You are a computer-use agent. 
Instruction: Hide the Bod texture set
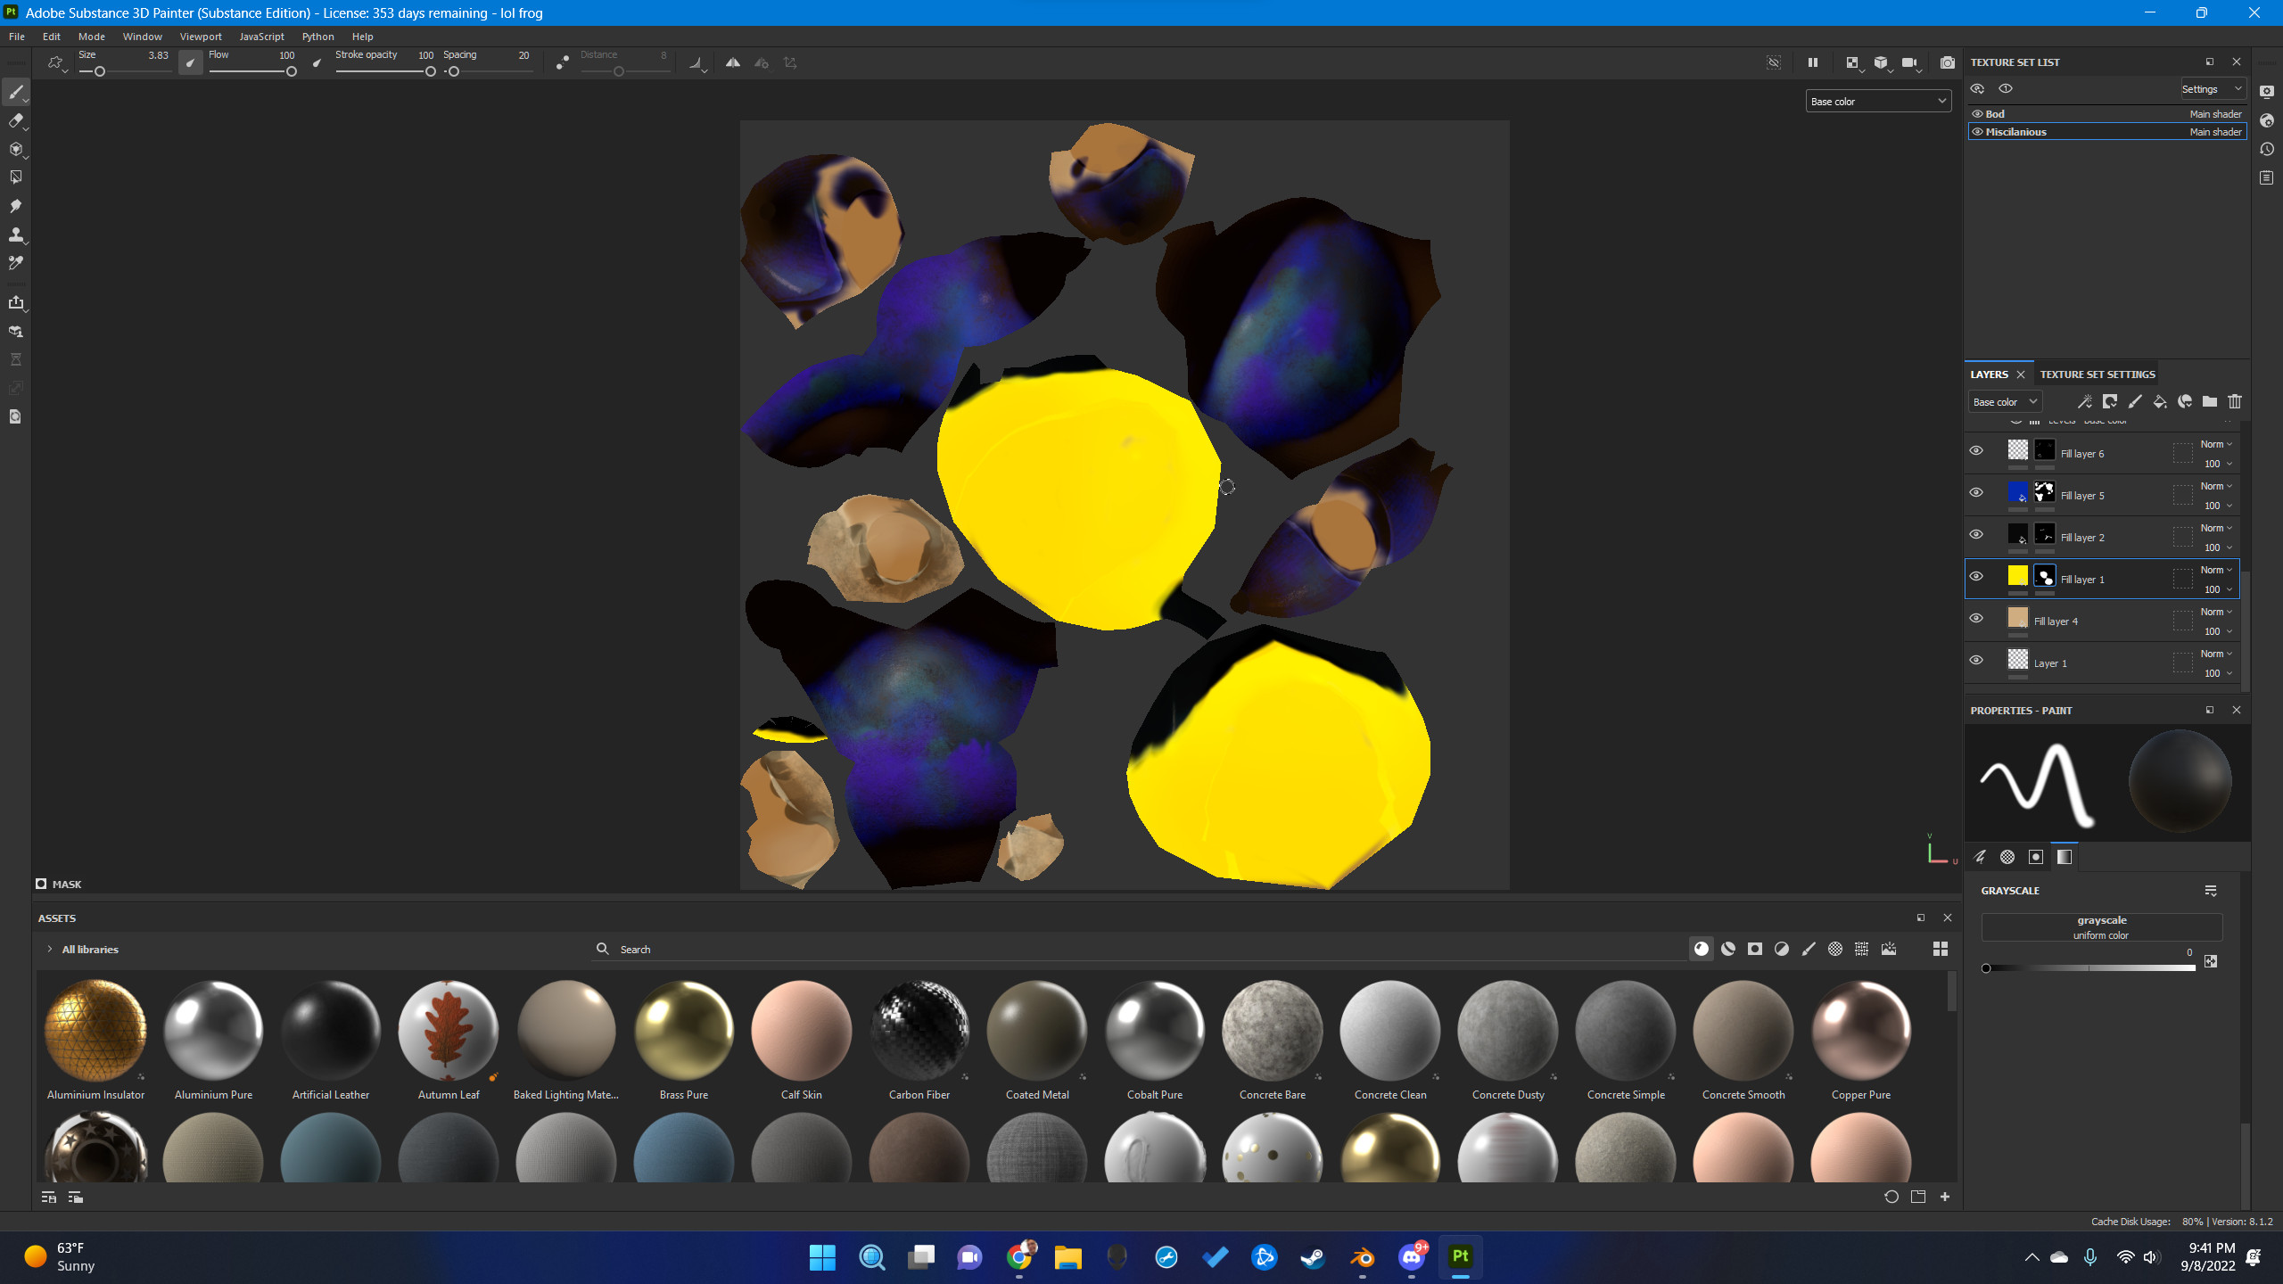1977,114
